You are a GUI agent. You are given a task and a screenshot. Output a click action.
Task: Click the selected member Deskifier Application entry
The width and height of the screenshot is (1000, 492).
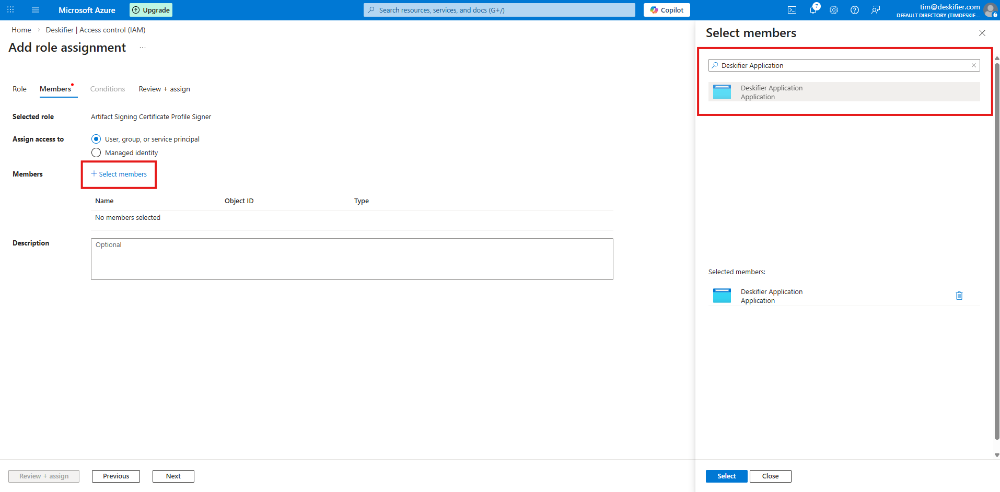coord(844,296)
